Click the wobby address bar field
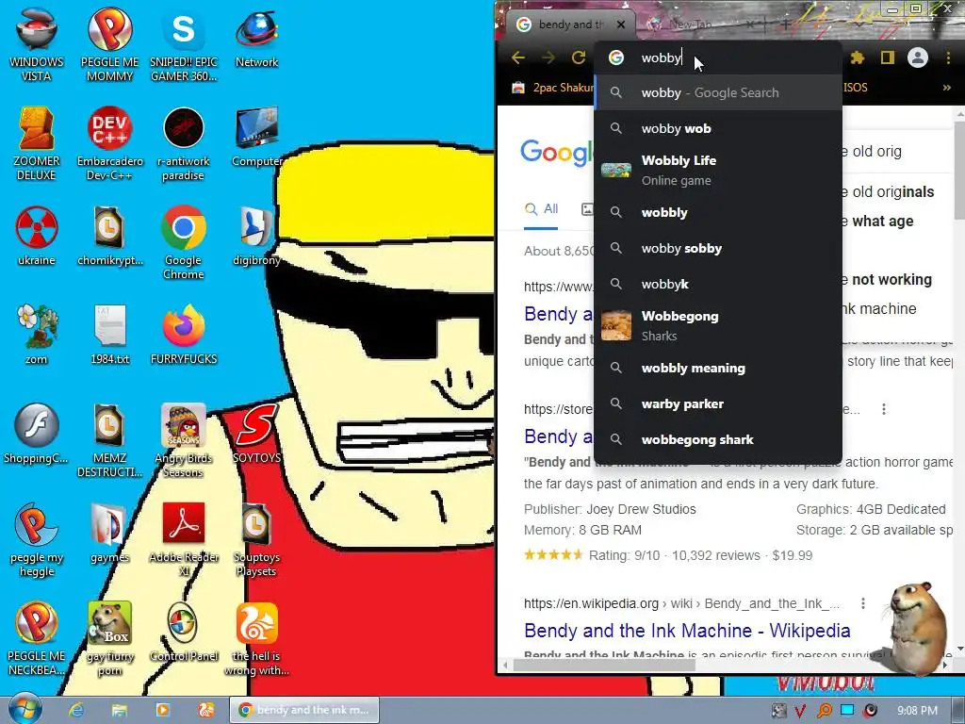Image resolution: width=965 pixels, height=724 pixels. click(x=718, y=58)
